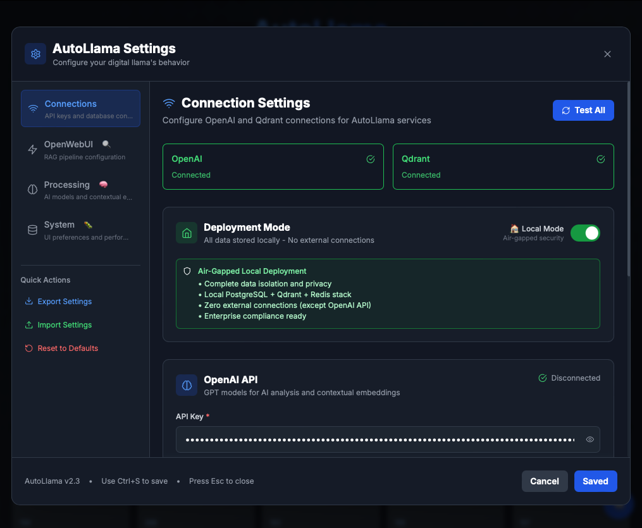Click the System database icon
This screenshot has height=528, width=642.
32,230
